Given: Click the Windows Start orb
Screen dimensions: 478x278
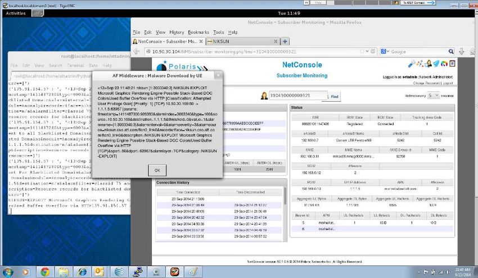Looking at the screenshot, I should click(8, 272).
